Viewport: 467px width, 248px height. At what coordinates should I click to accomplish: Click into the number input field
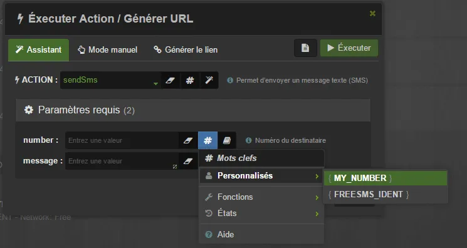pyautogui.click(x=122, y=140)
